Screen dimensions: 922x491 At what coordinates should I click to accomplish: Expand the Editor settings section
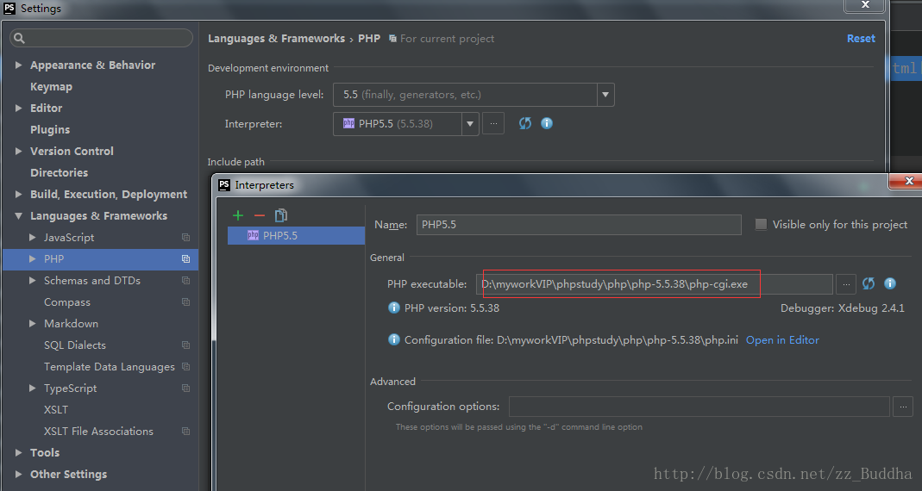(x=18, y=108)
